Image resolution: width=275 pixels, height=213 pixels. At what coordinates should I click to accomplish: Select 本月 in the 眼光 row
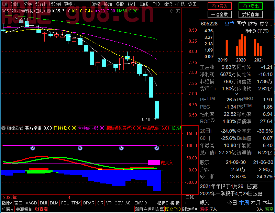[x=255, y=203]
